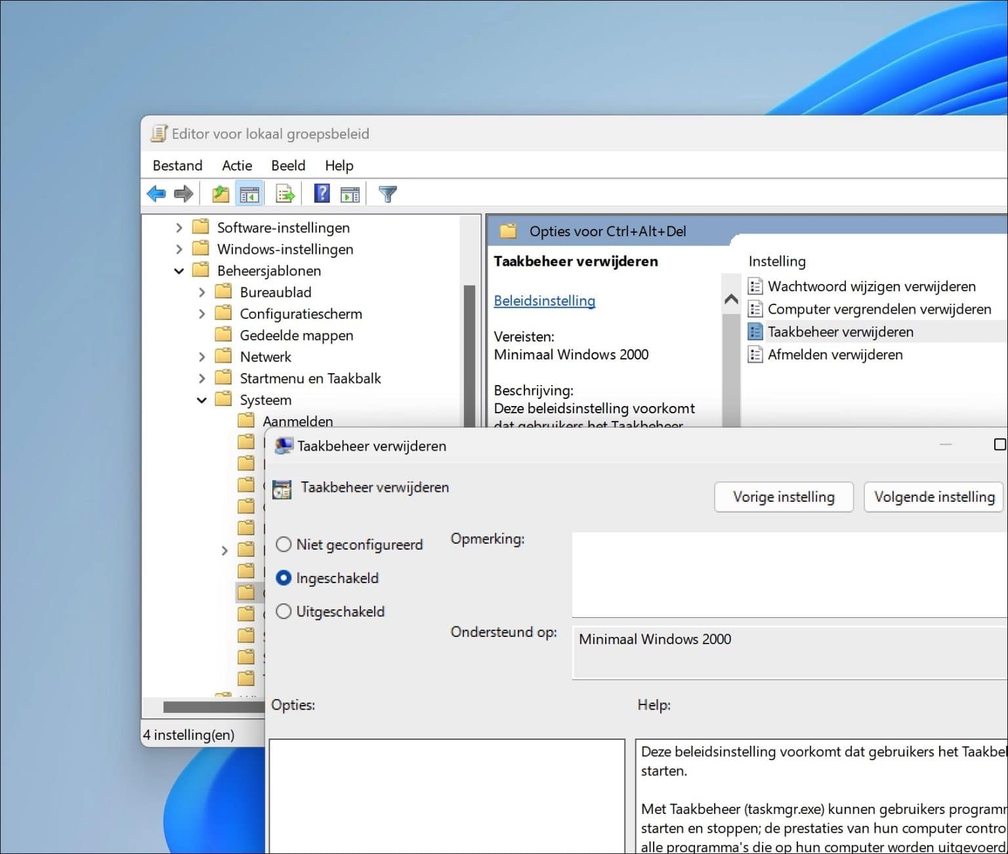Screen dimensions: 1008x854
Task: Open the Beeld menu
Action: coord(287,165)
